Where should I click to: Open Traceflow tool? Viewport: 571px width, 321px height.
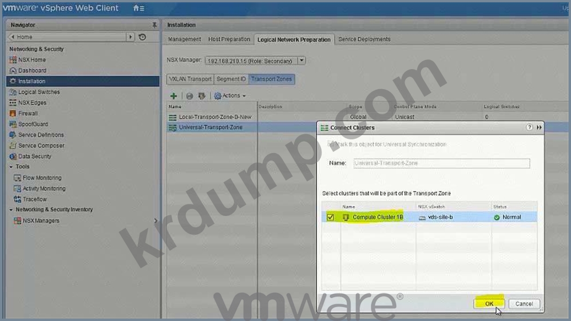(x=34, y=199)
